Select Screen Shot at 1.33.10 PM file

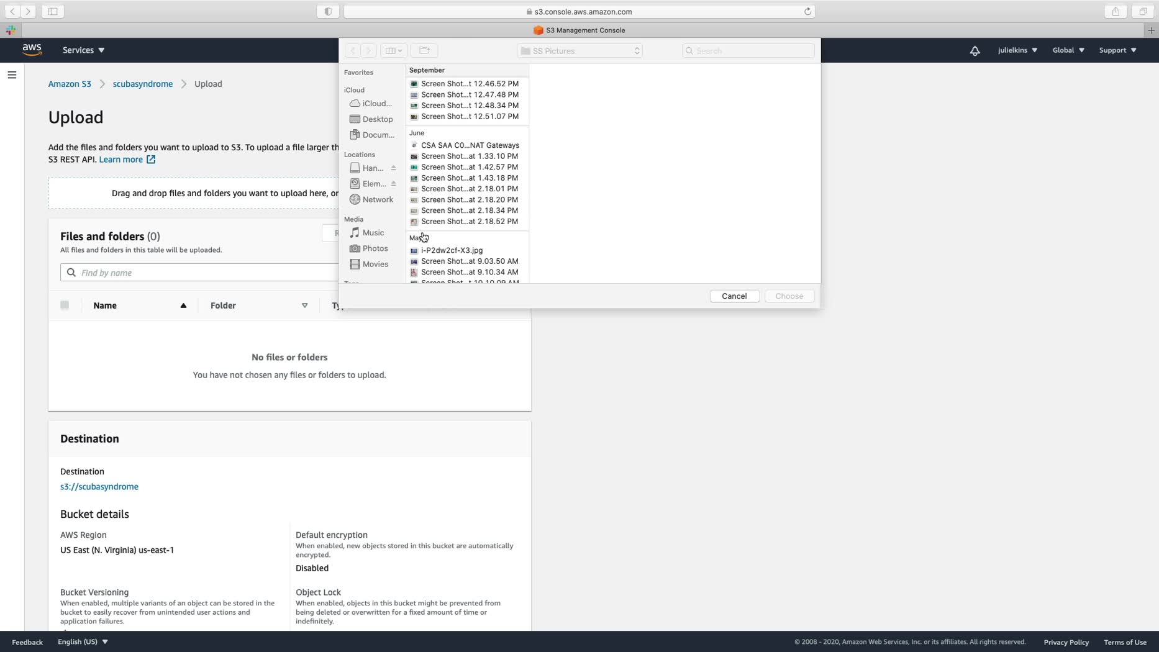point(467,156)
